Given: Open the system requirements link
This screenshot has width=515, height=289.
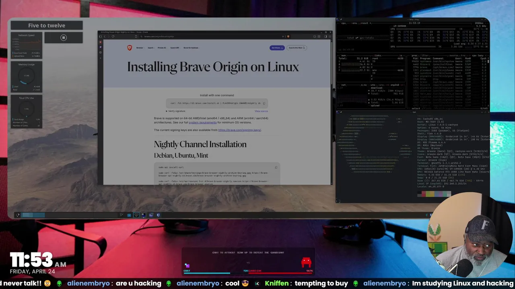Looking at the screenshot, I should tap(203, 122).
